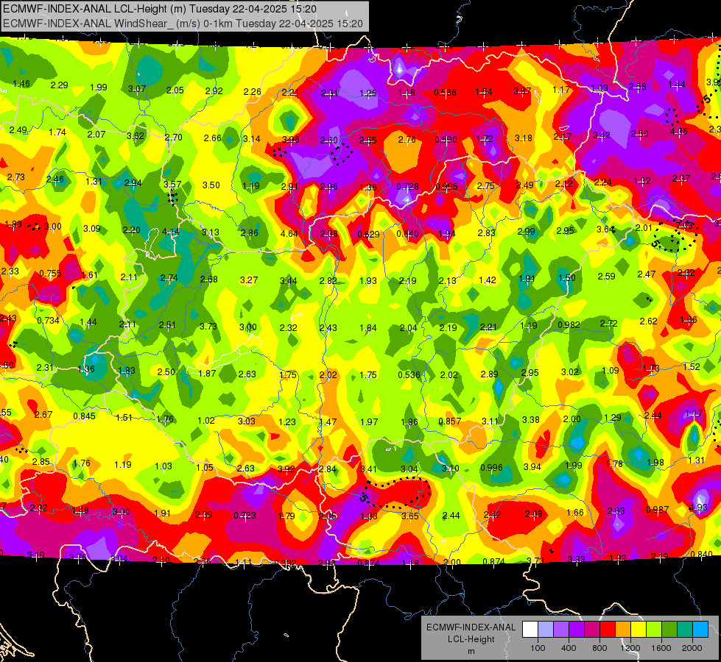Click the wind shear value 0.590
Viewport: 721px width, 662px height.
pyautogui.click(x=446, y=139)
